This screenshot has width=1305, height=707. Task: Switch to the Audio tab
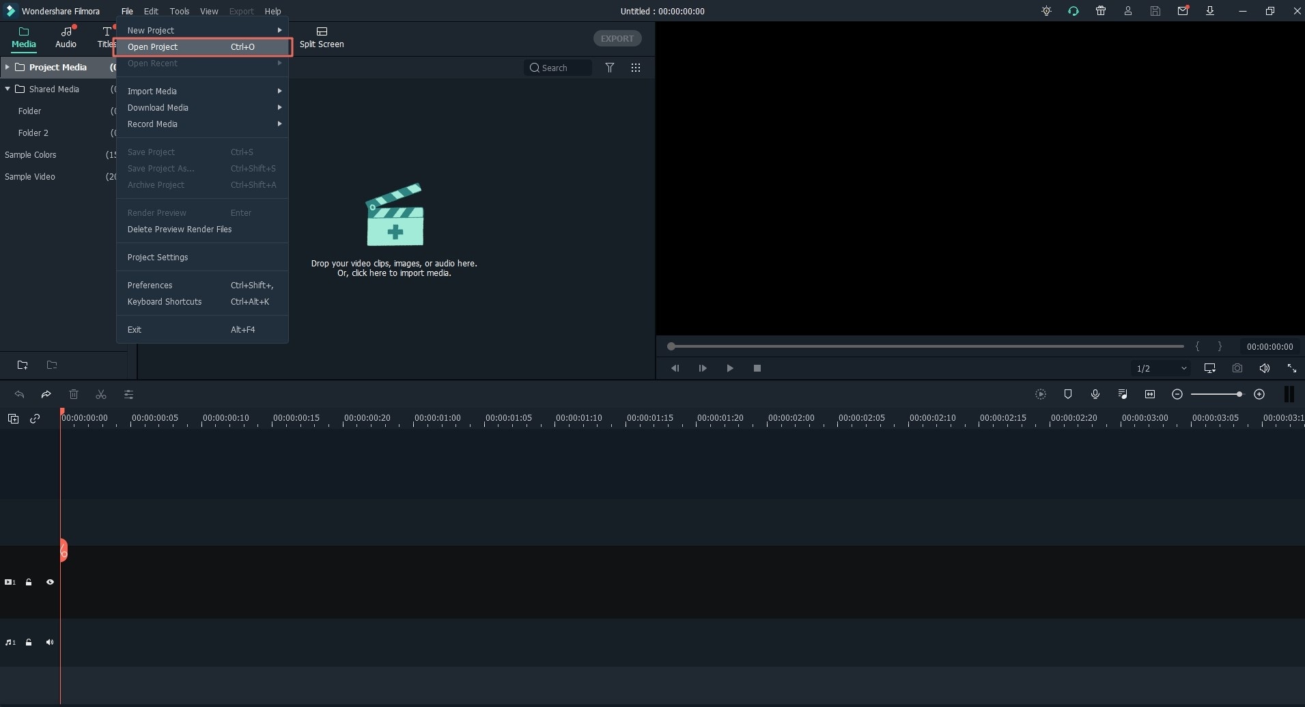point(66,38)
